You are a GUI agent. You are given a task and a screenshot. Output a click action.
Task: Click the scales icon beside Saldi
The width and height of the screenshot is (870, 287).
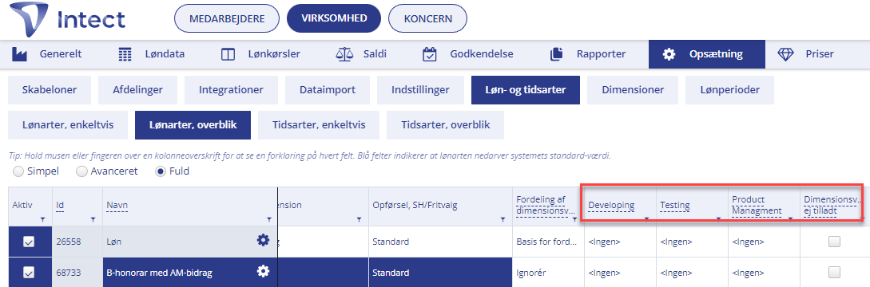tap(344, 54)
